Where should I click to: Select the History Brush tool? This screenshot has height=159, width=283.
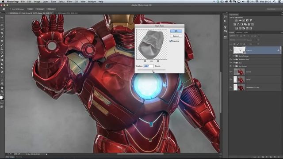tap(2, 52)
